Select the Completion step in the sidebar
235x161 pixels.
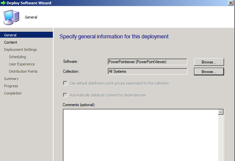(x=13, y=93)
